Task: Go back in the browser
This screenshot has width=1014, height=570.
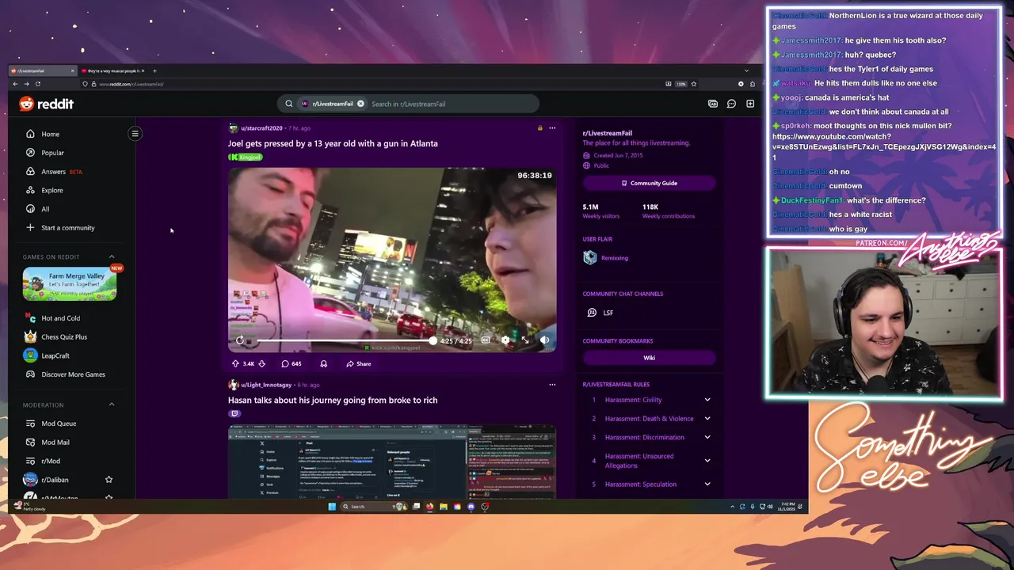Action: [x=15, y=84]
